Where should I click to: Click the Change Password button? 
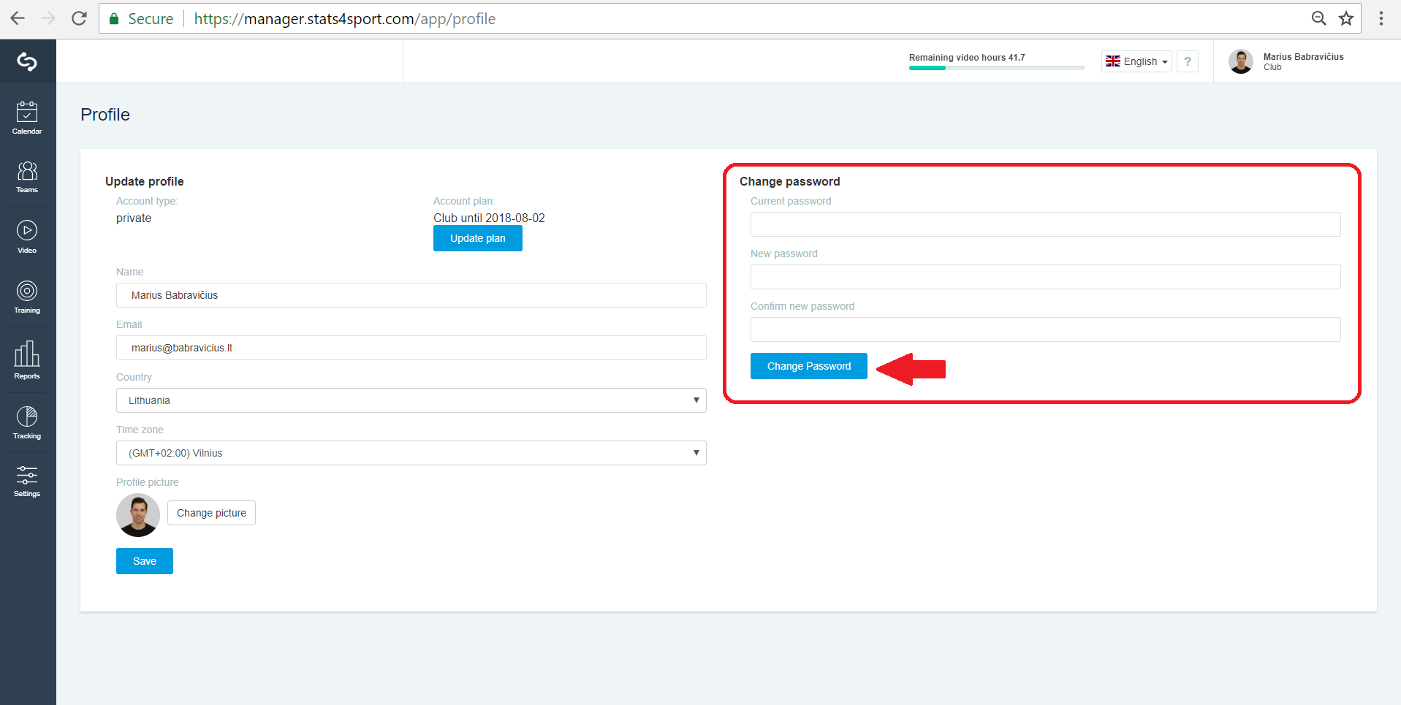coord(809,366)
